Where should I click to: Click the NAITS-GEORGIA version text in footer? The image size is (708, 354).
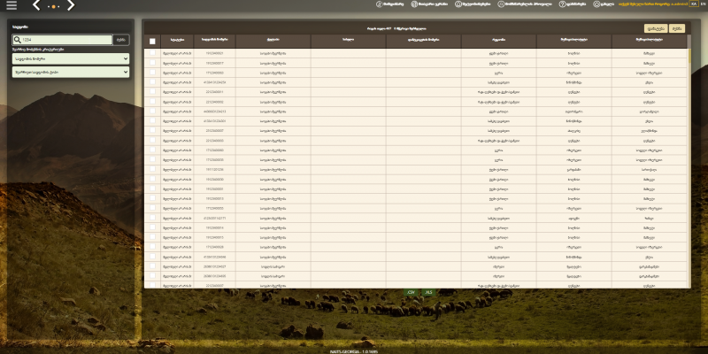[x=353, y=351]
